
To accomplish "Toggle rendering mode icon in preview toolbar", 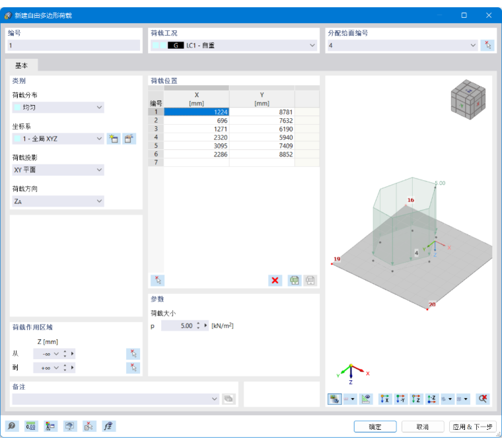I will [x=335, y=399].
